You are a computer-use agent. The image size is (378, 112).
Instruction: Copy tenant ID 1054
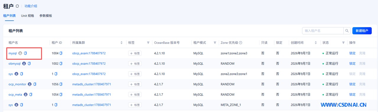click(61, 95)
